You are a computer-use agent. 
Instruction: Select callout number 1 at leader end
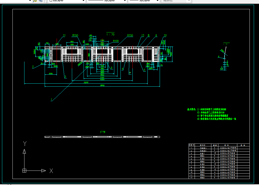[52, 100]
